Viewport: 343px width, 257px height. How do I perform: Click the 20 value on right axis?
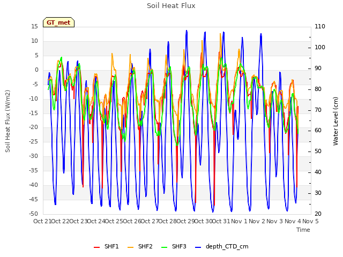pyautogui.click(x=318, y=214)
